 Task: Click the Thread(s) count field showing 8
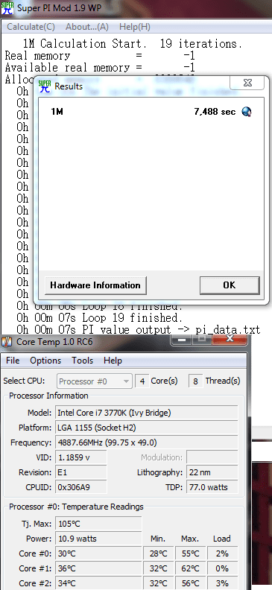(196, 381)
